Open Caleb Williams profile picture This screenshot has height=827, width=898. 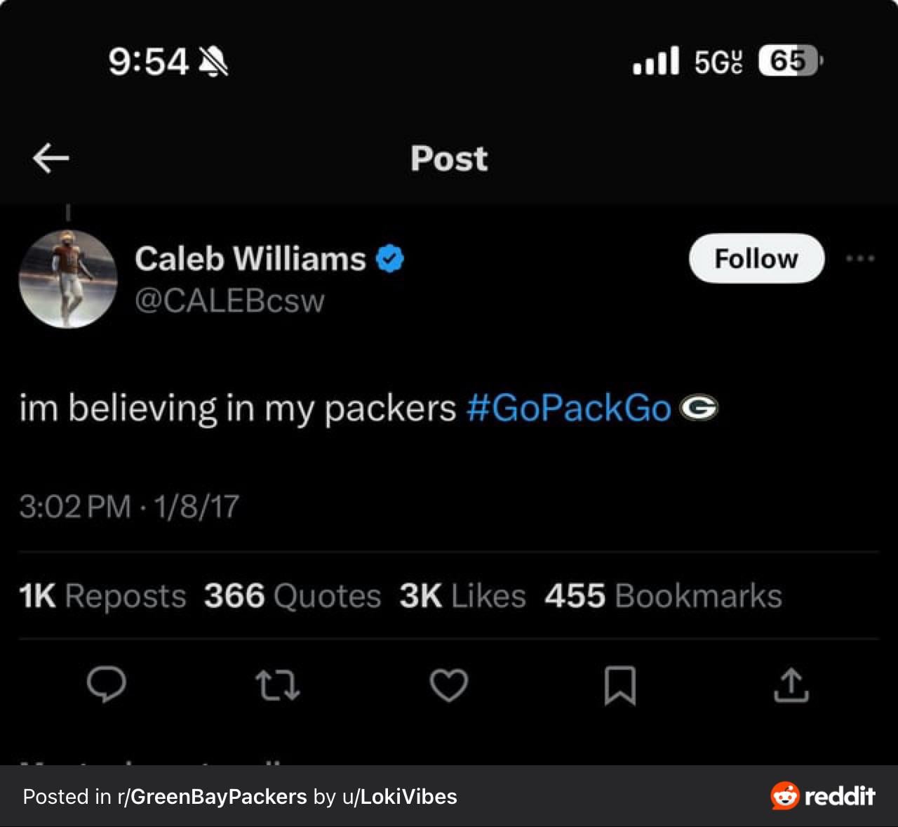(x=68, y=279)
